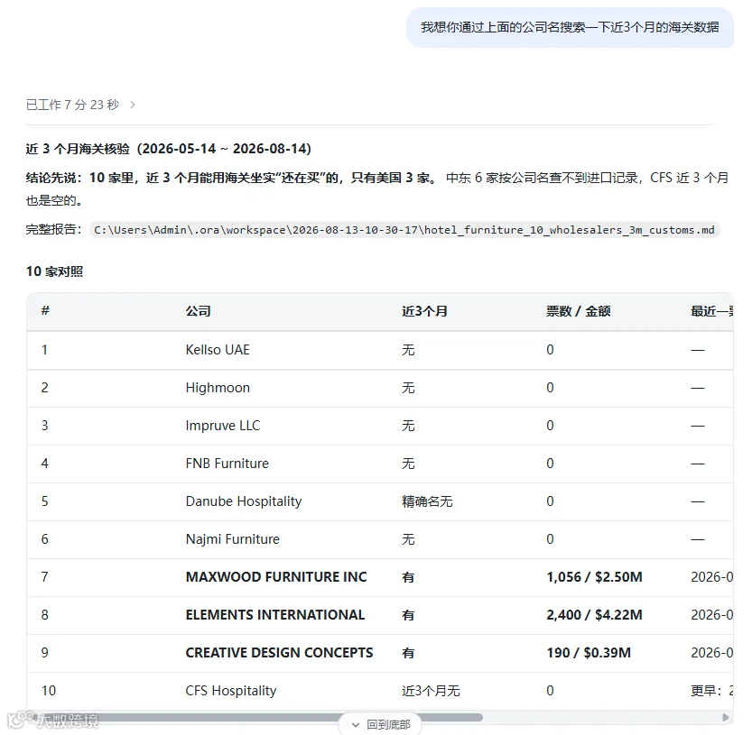The image size is (752, 735).
Task: Click the '近 3 个月海关核验' heading
Action: [x=168, y=149]
